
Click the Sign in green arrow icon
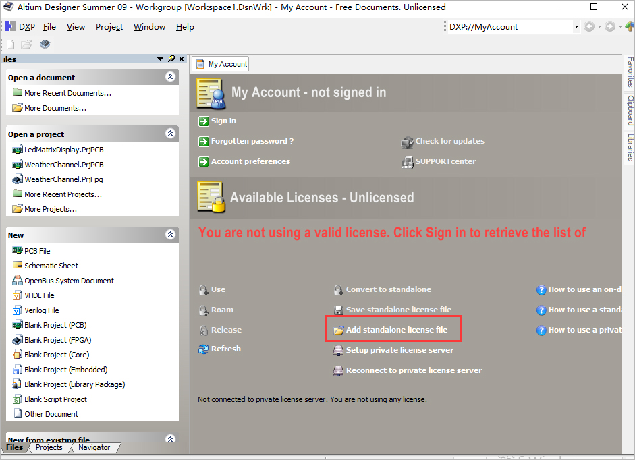[203, 121]
